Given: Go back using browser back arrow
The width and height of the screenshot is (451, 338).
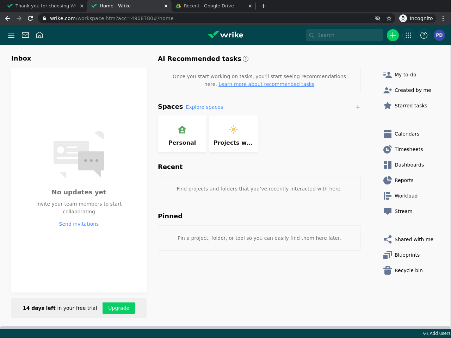Looking at the screenshot, I should point(8,18).
